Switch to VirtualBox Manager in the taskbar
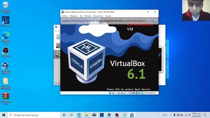The width and height of the screenshot is (210, 118). 109,115
